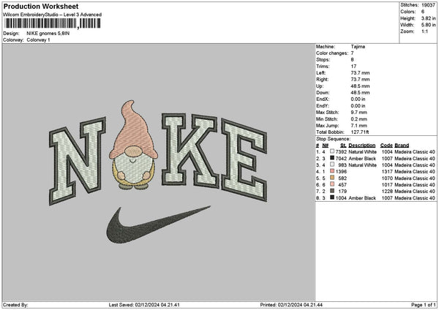Select the Machine value Tajima

(358, 47)
